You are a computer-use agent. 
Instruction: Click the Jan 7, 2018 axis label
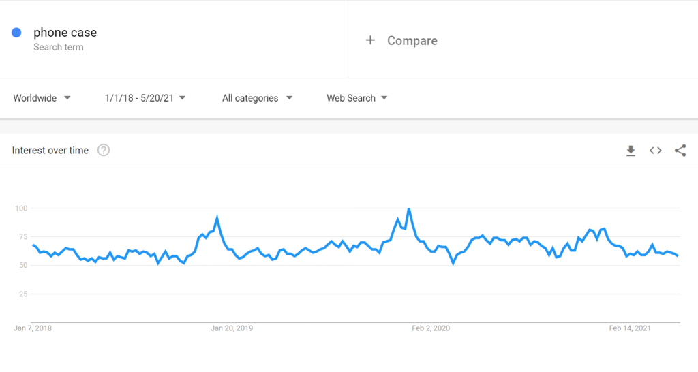pyautogui.click(x=33, y=328)
